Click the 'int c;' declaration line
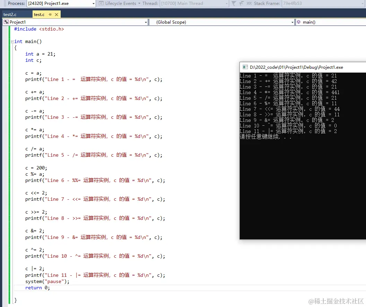This screenshot has height=307, width=366. tap(33, 60)
